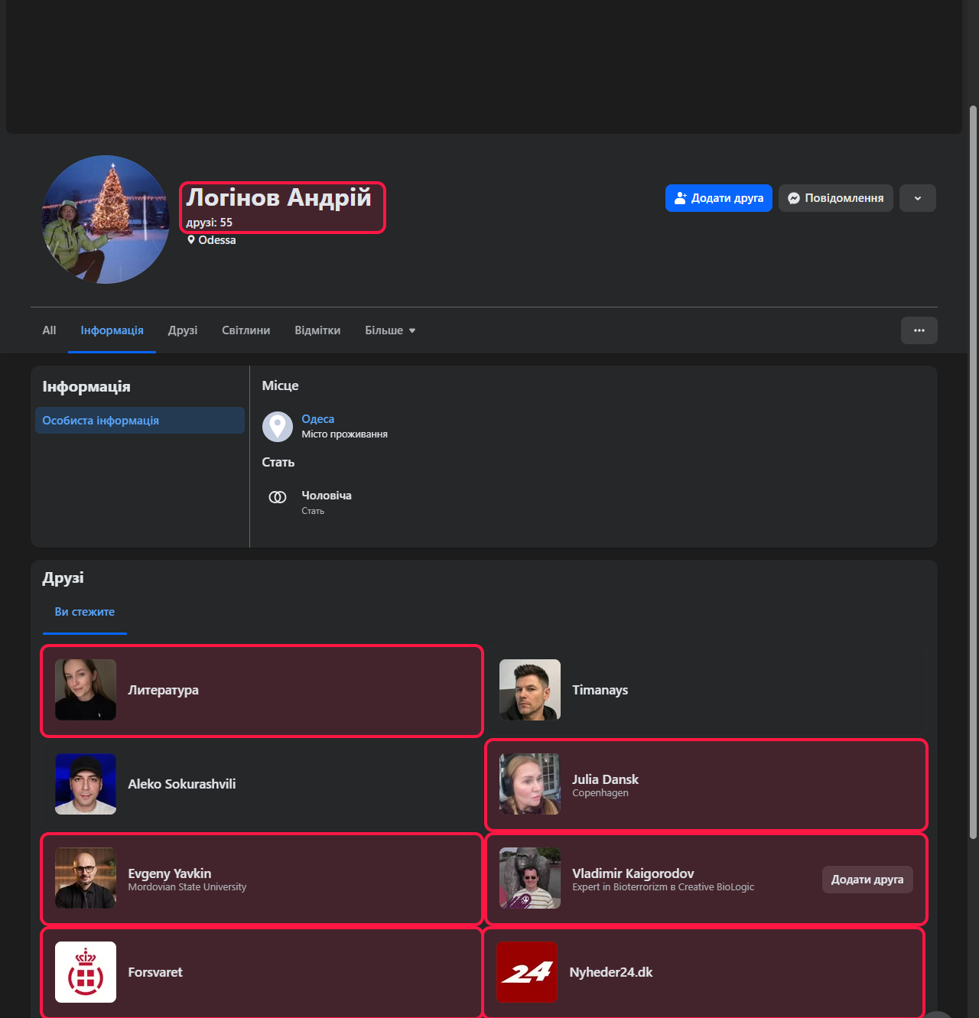Open the Друзі tab
Screen dimensions: 979x1018
pyautogui.click(x=183, y=330)
